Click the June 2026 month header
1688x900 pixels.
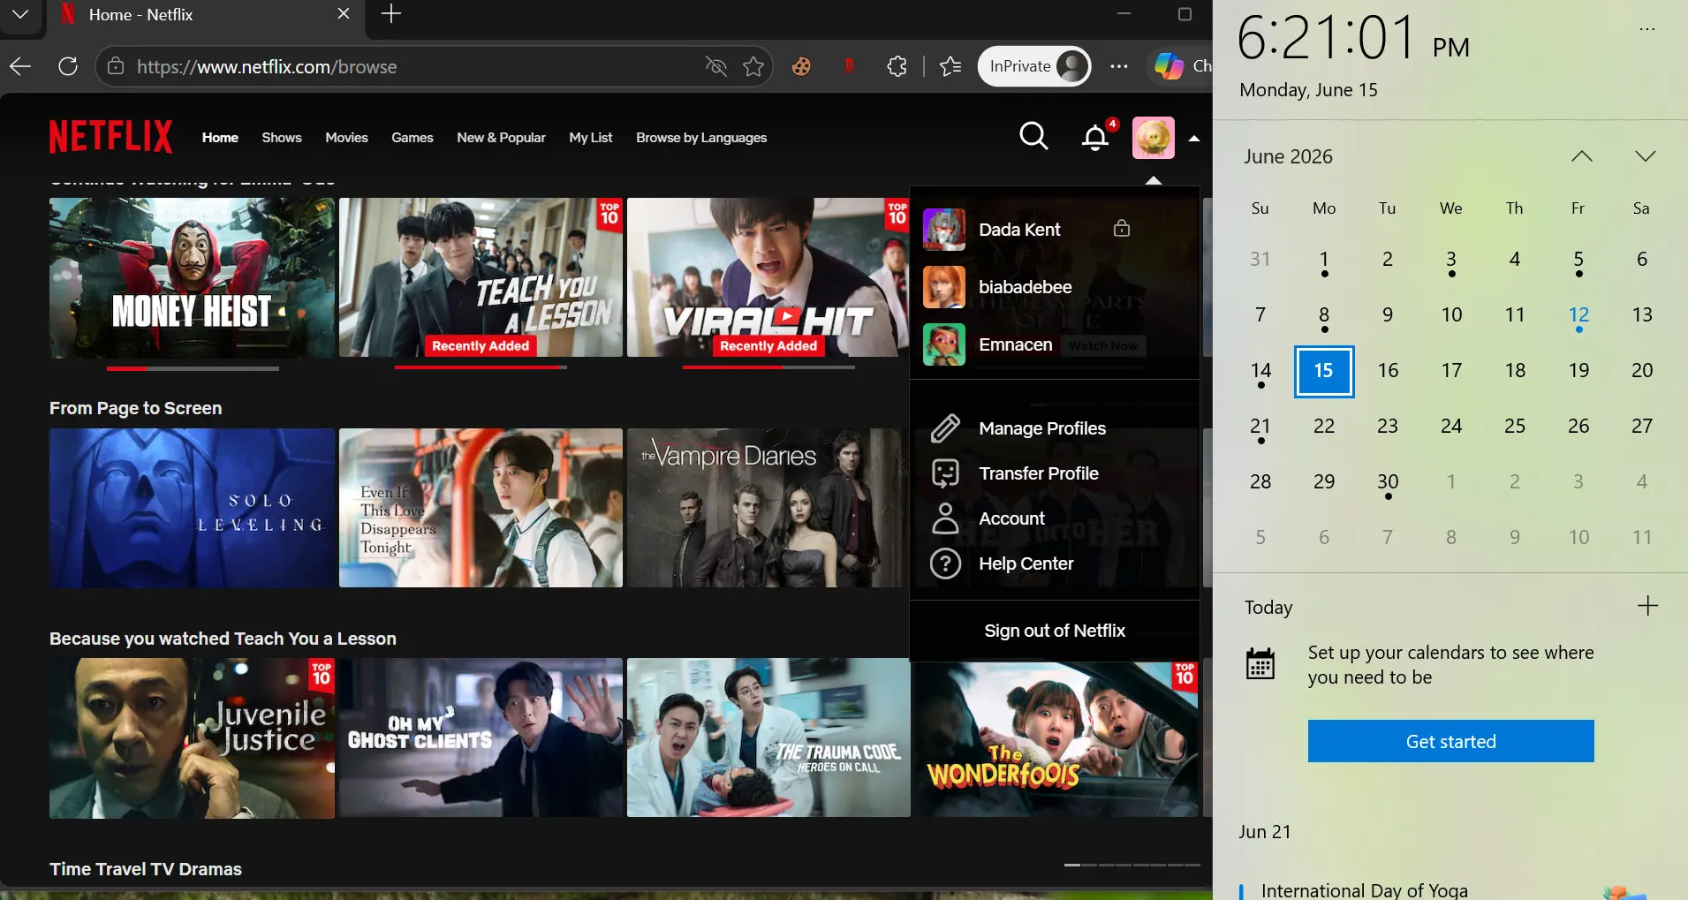click(x=1288, y=156)
